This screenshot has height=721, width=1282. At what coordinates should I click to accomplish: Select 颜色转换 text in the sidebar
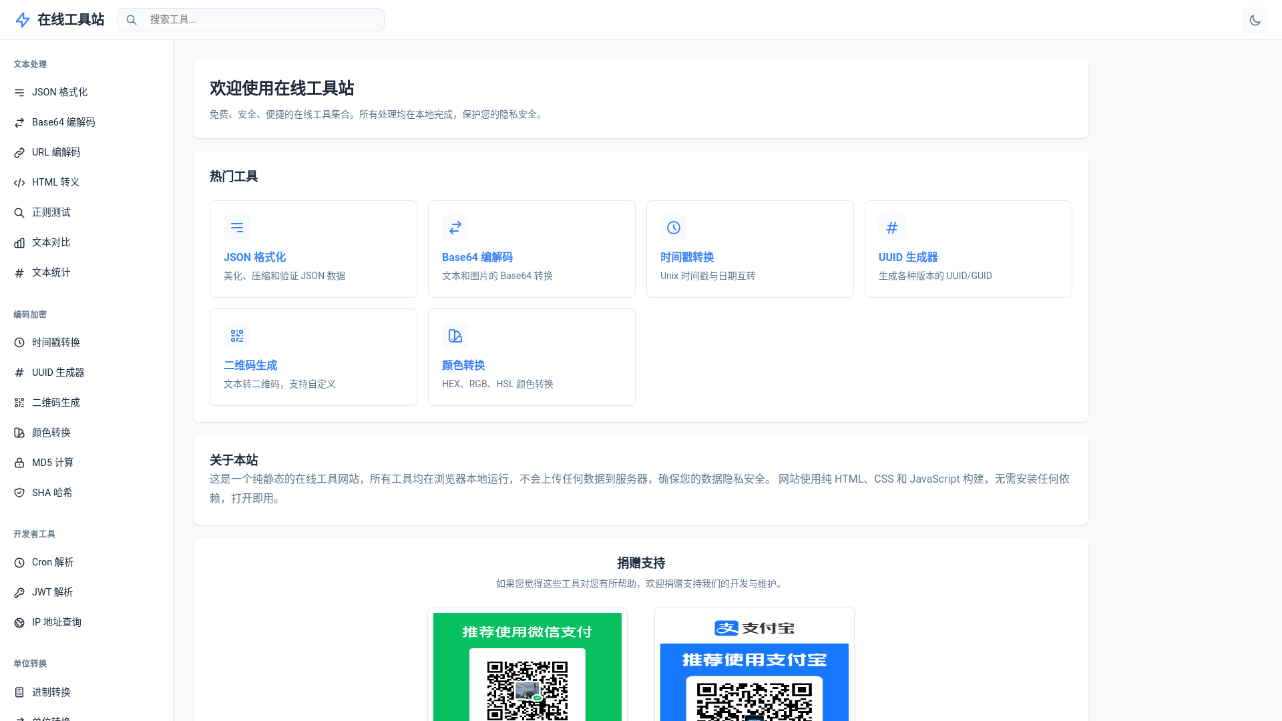[x=51, y=433]
